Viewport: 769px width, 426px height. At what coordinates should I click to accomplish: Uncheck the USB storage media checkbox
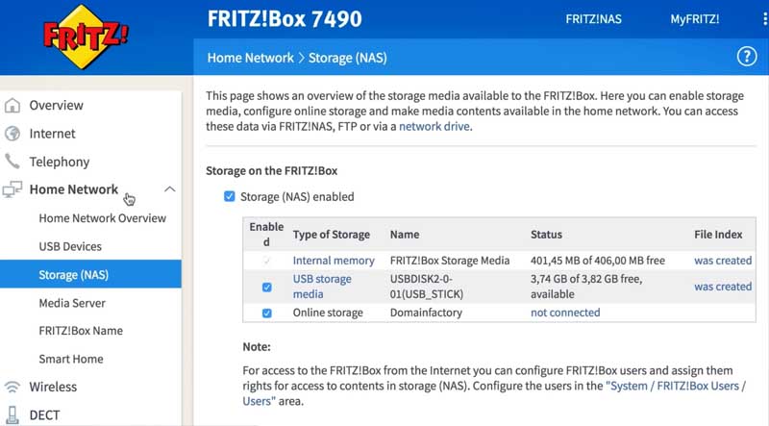tap(267, 288)
